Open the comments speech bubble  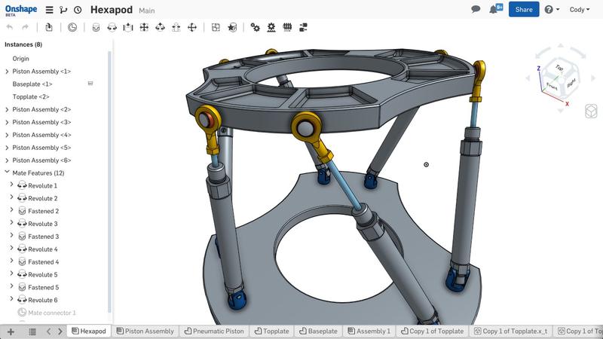(x=476, y=10)
